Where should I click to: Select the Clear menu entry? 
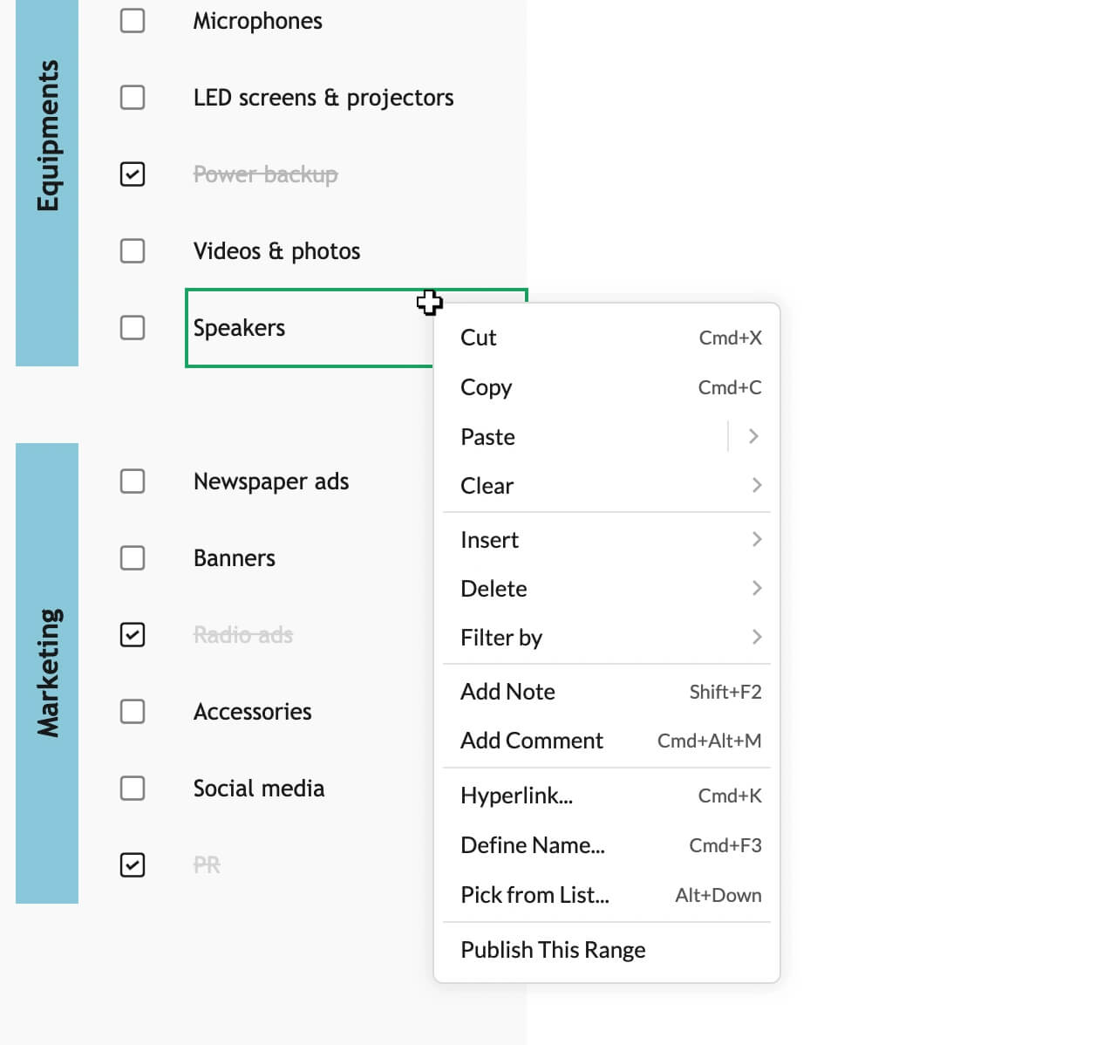point(607,485)
